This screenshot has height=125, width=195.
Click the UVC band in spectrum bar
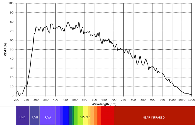pyautogui.click(x=23, y=118)
